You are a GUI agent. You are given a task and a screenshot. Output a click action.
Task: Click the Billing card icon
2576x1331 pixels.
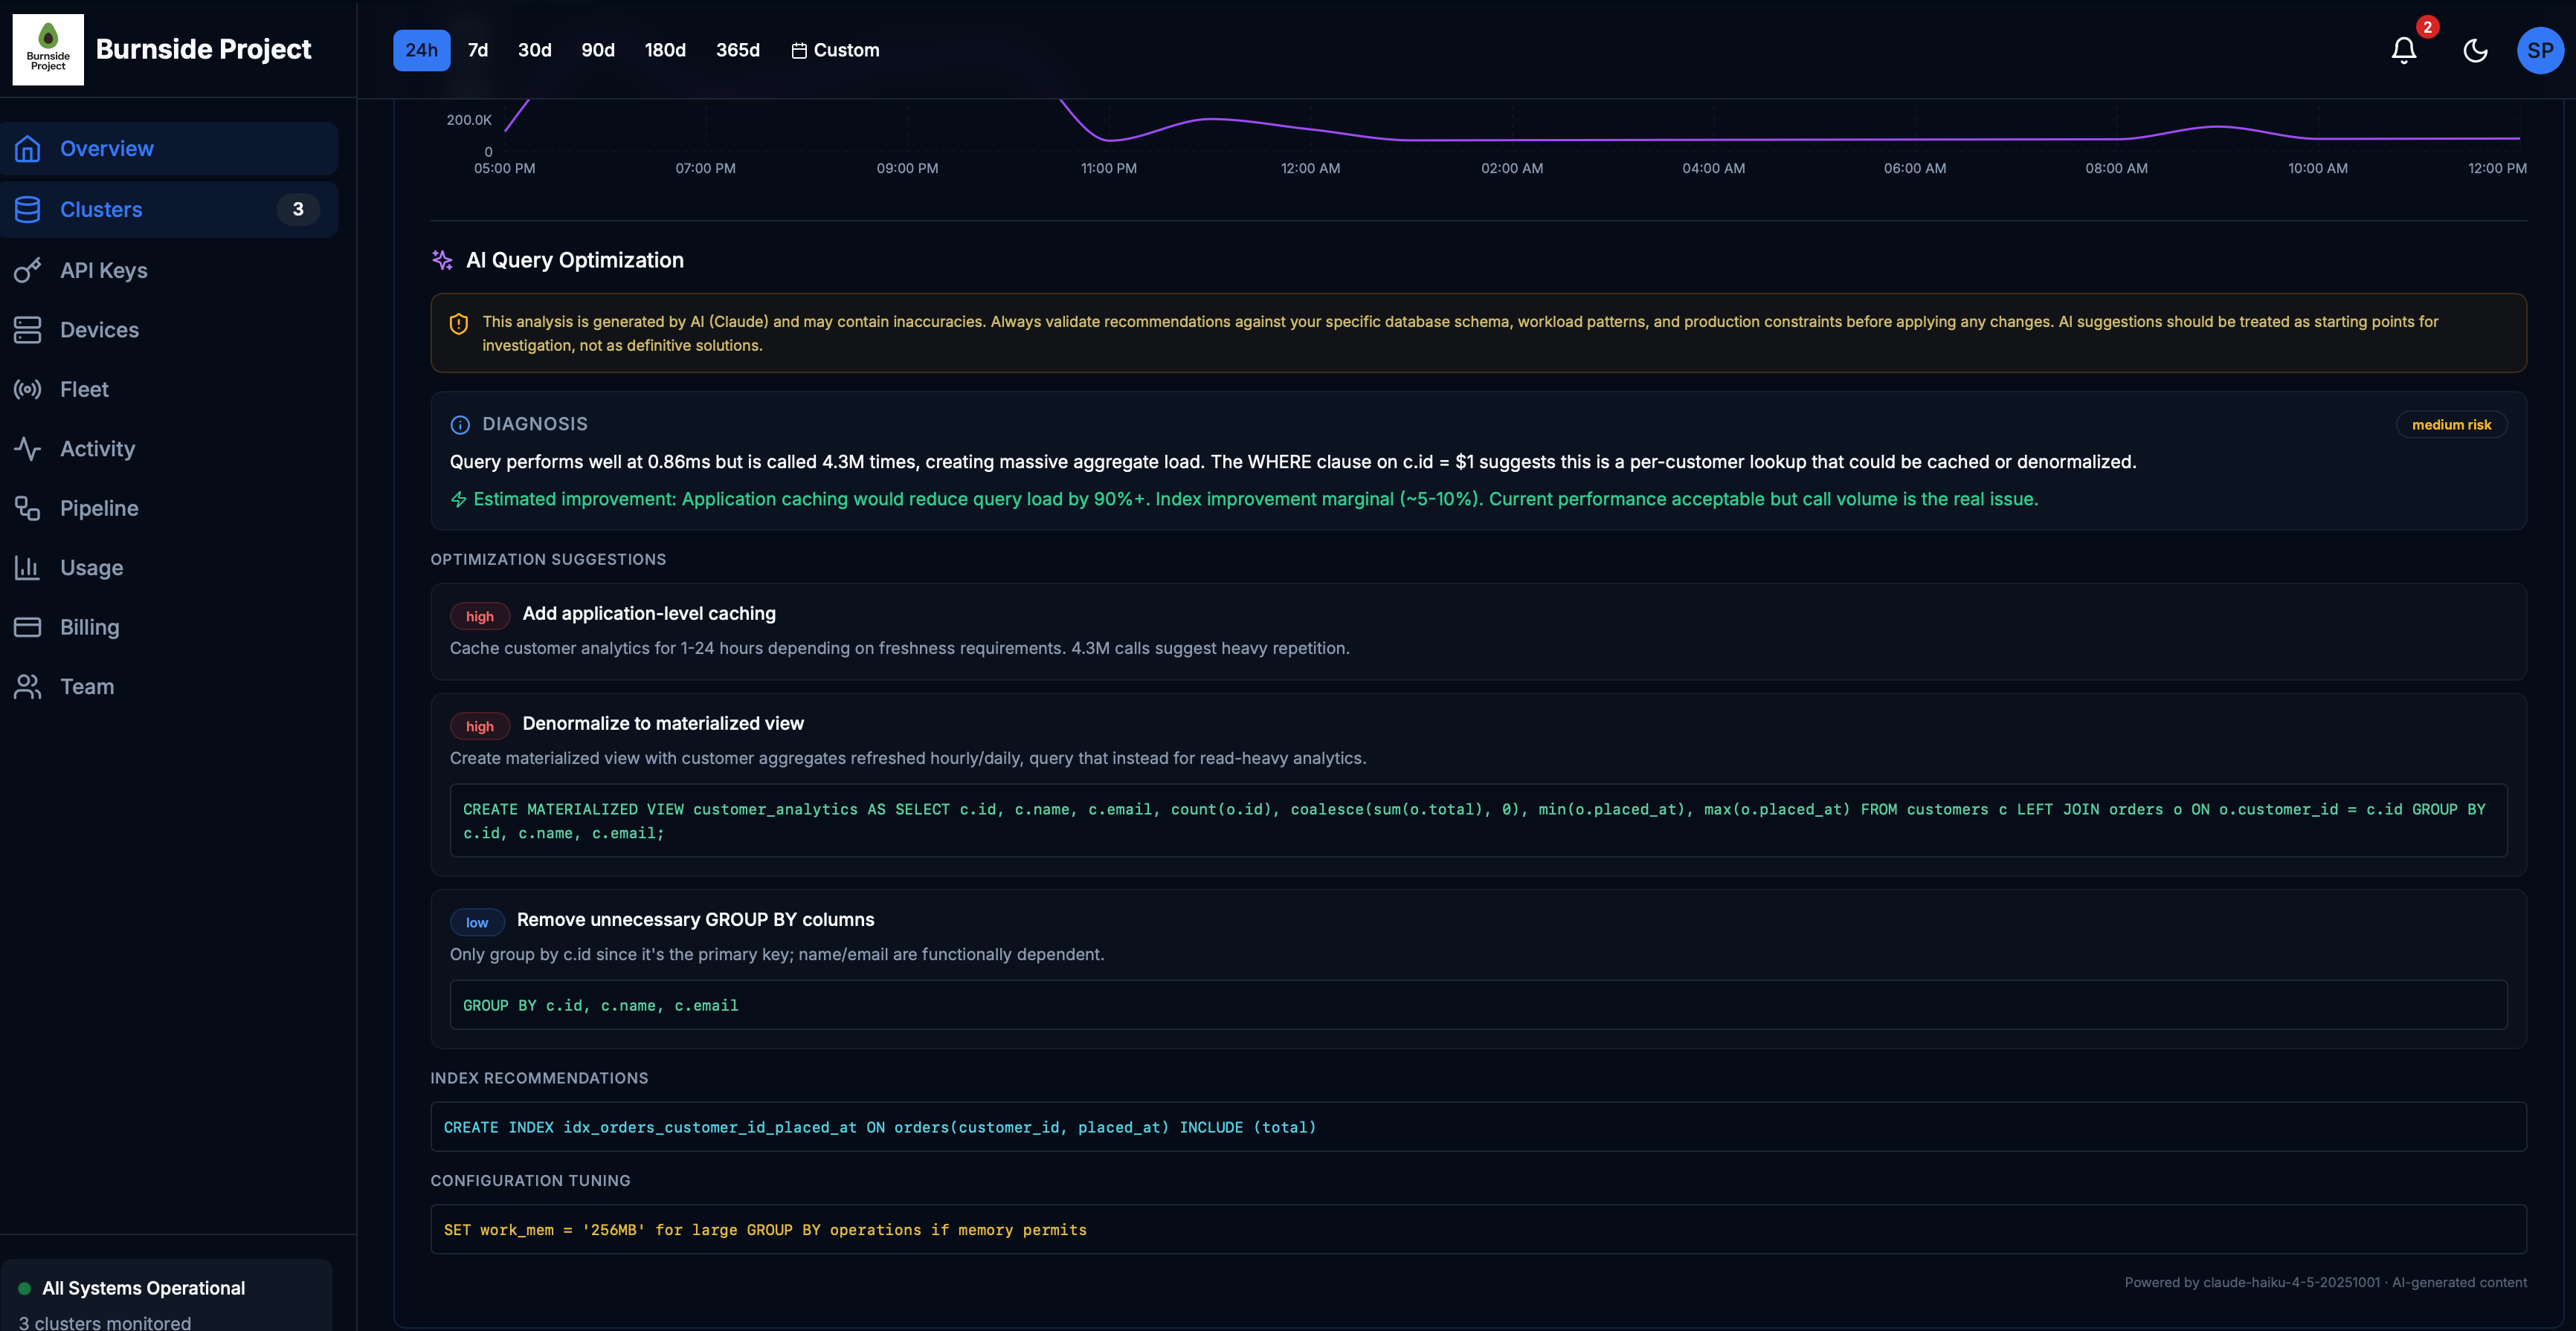pyautogui.click(x=27, y=626)
